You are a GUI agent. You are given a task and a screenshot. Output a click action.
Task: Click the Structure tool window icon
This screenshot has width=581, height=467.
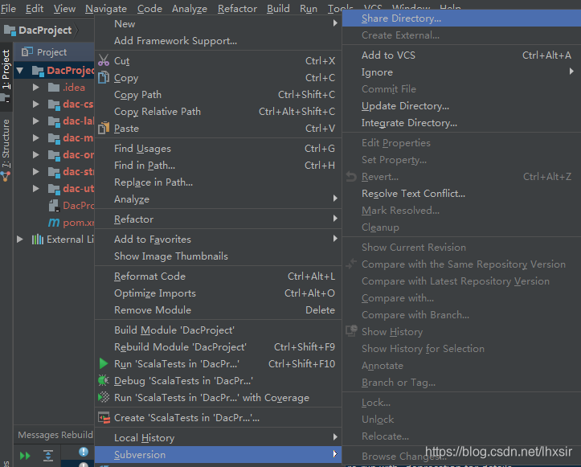[5, 176]
